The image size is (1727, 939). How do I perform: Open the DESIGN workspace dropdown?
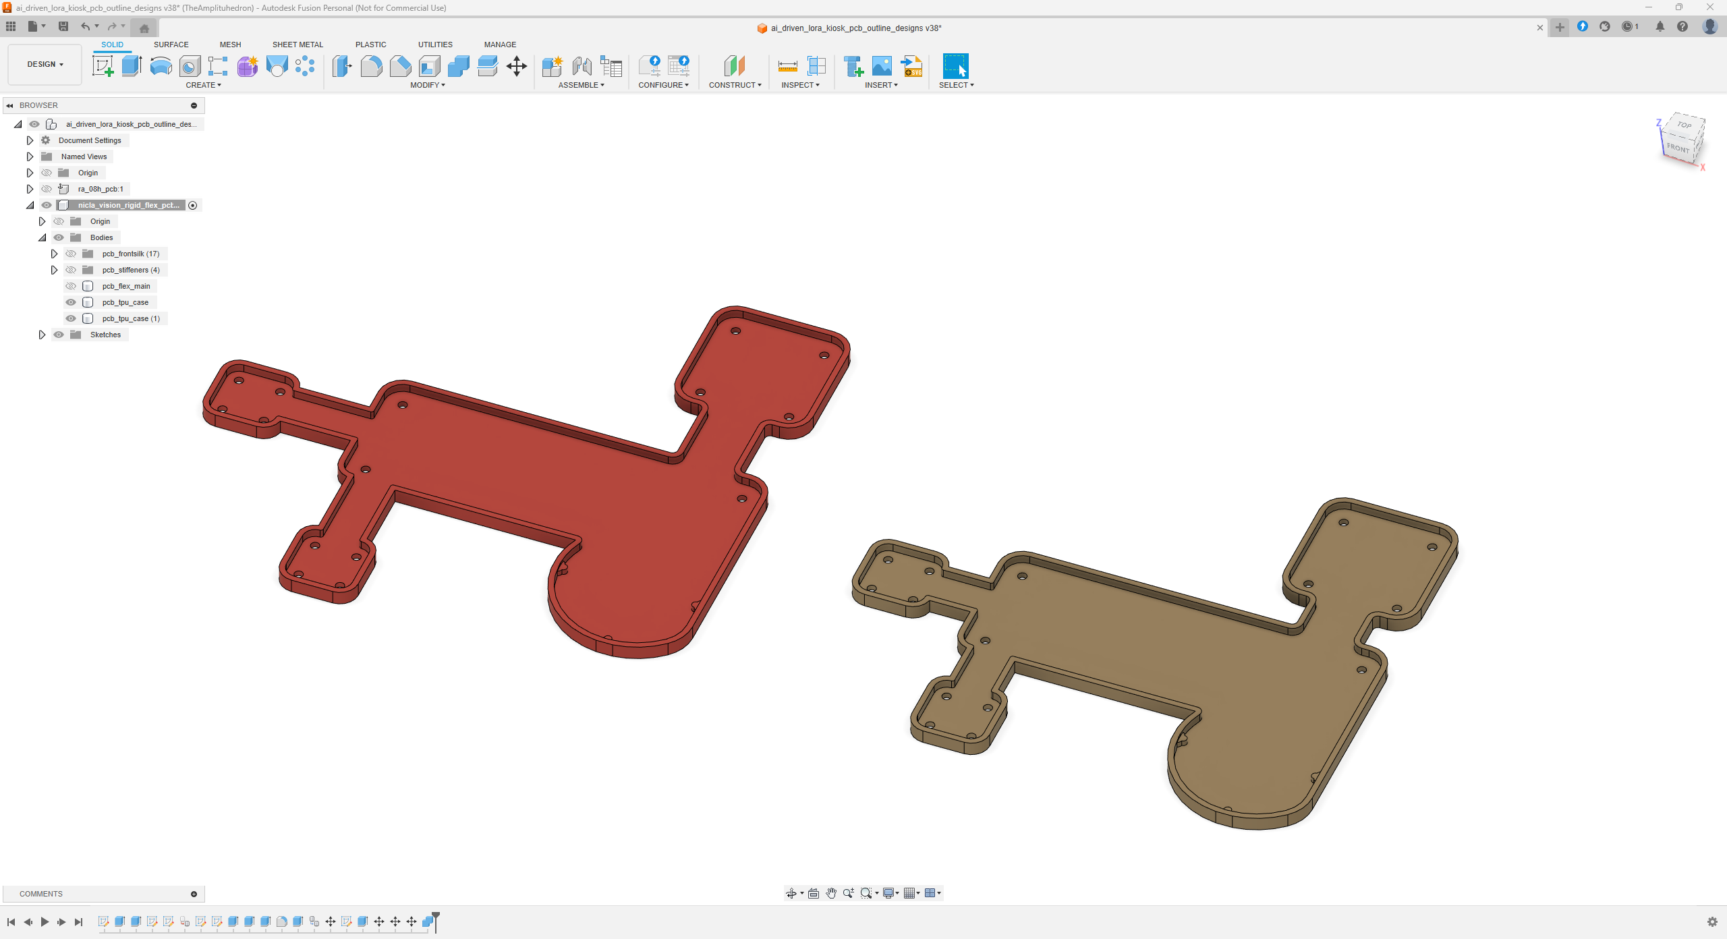point(45,64)
